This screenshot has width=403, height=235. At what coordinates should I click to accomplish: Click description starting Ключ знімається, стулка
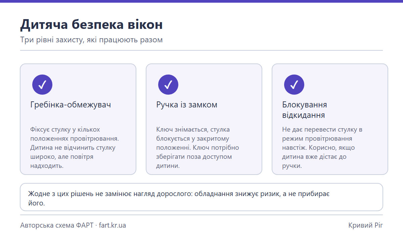coord(197,147)
